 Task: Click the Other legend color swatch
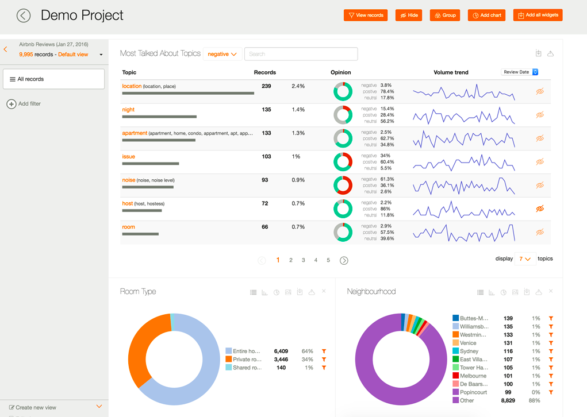(455, 400)
